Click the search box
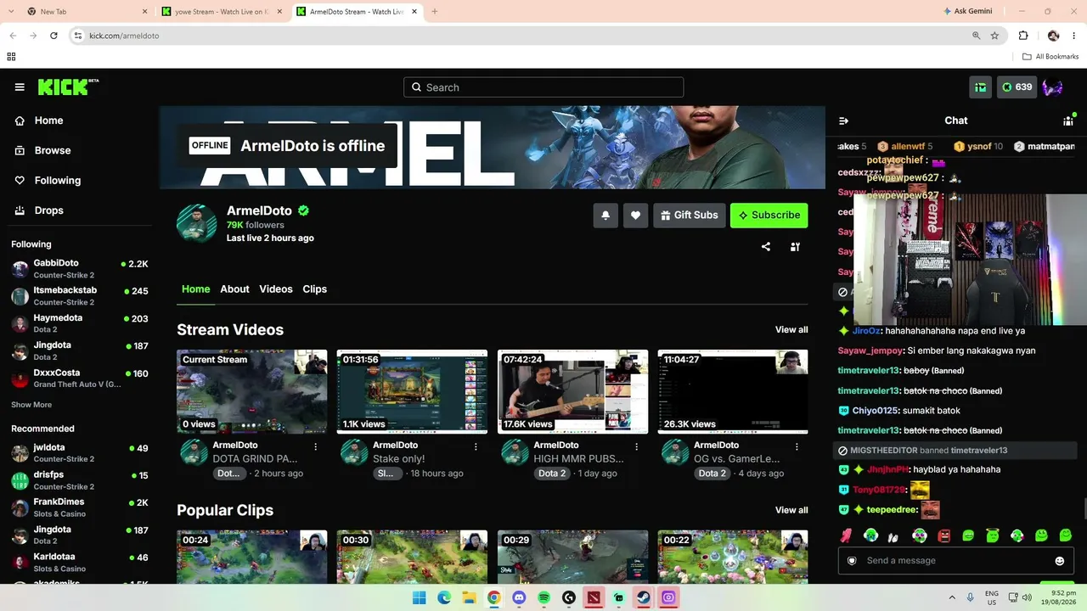The height and width of the screenshot is (611, 1087). tap(543, 87)
